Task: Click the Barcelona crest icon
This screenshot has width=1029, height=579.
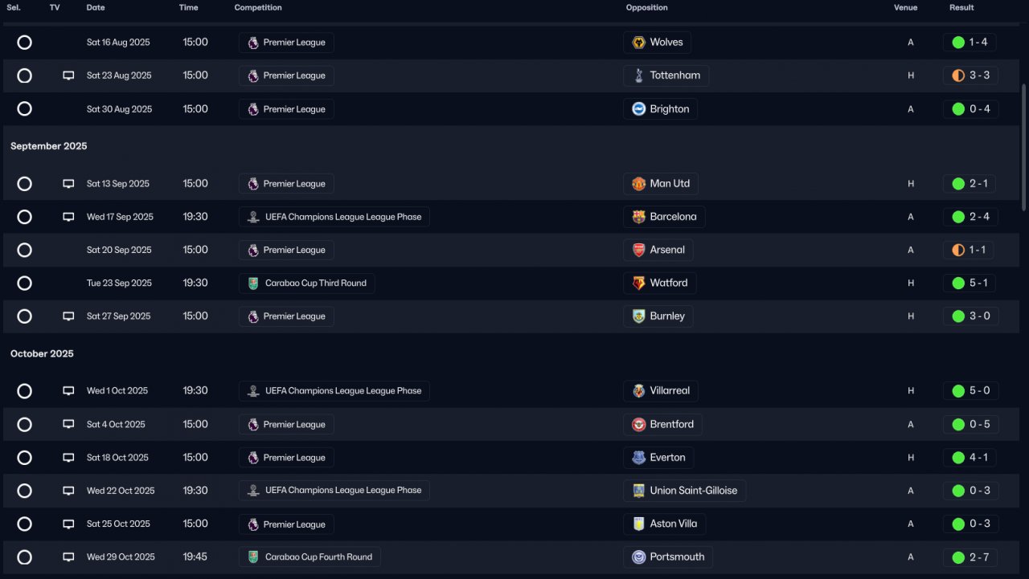Action: pyautogui.click(x=639, y=217)
